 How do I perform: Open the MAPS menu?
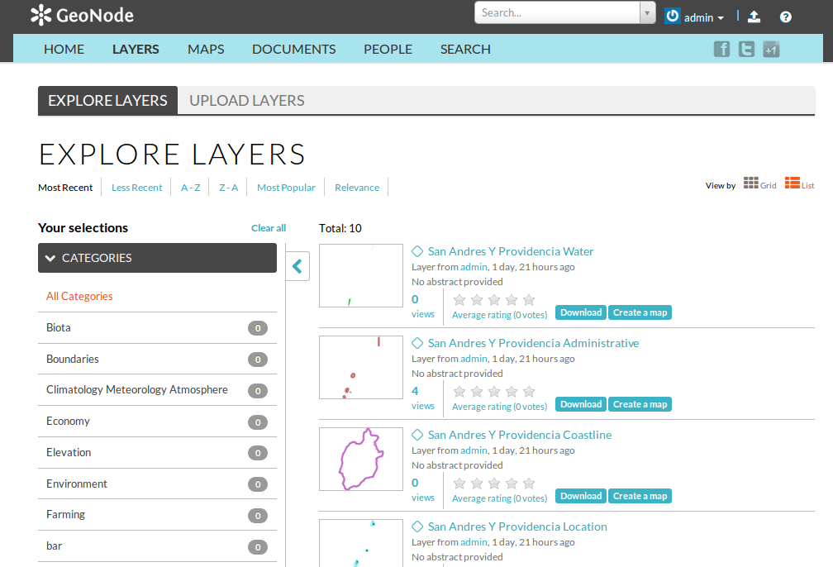[x=206, y=49]
